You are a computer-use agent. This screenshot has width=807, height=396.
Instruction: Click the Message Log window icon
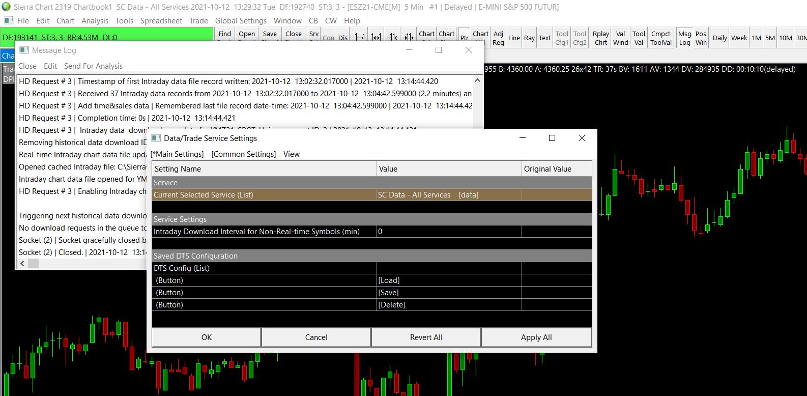coord(24,50)
